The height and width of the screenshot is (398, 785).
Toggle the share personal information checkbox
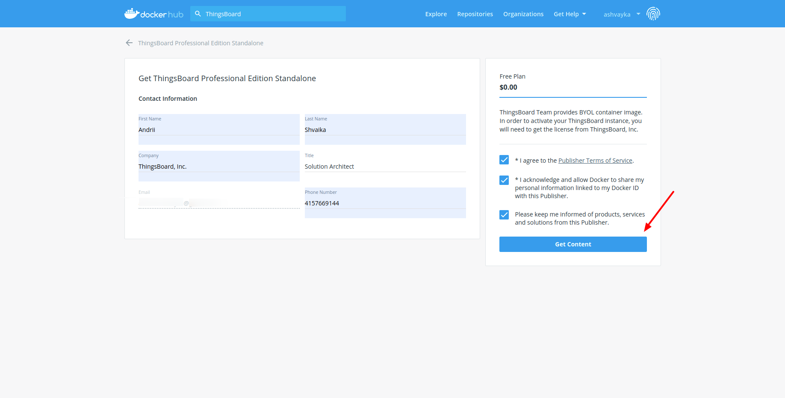click(x=504, y=180)
